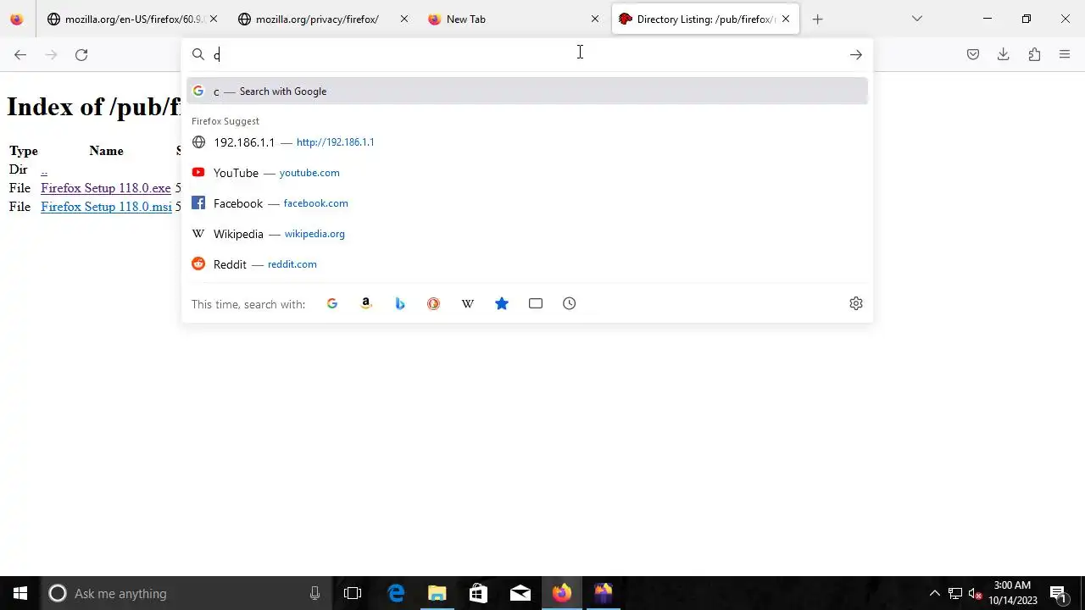Open search settings gear icon

click(856, 303)
